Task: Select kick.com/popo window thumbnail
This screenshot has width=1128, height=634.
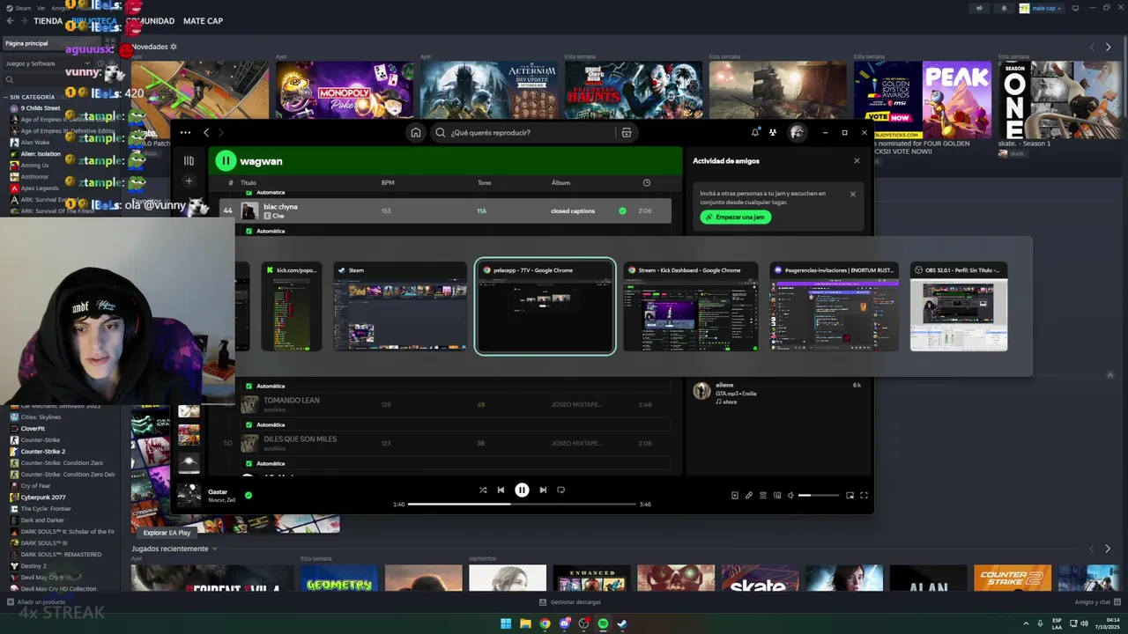Action: 292,306
